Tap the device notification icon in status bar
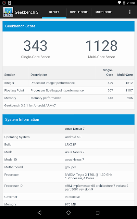Screen dimensions: 137x219 click(10, 3)
